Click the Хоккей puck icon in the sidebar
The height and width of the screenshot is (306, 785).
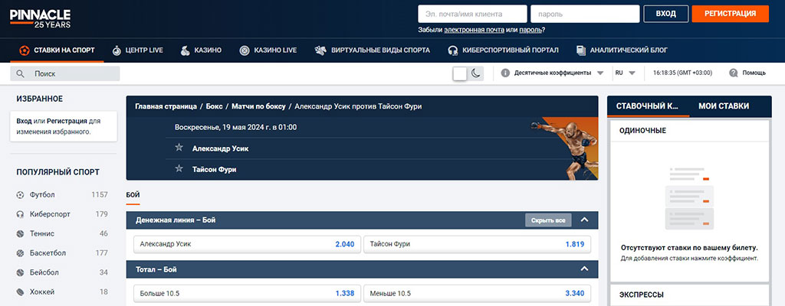[x=20, y=291]
